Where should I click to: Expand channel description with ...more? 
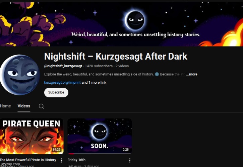click(192, 74)
